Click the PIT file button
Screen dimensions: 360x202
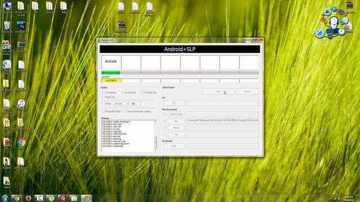[x=174, y=103]
